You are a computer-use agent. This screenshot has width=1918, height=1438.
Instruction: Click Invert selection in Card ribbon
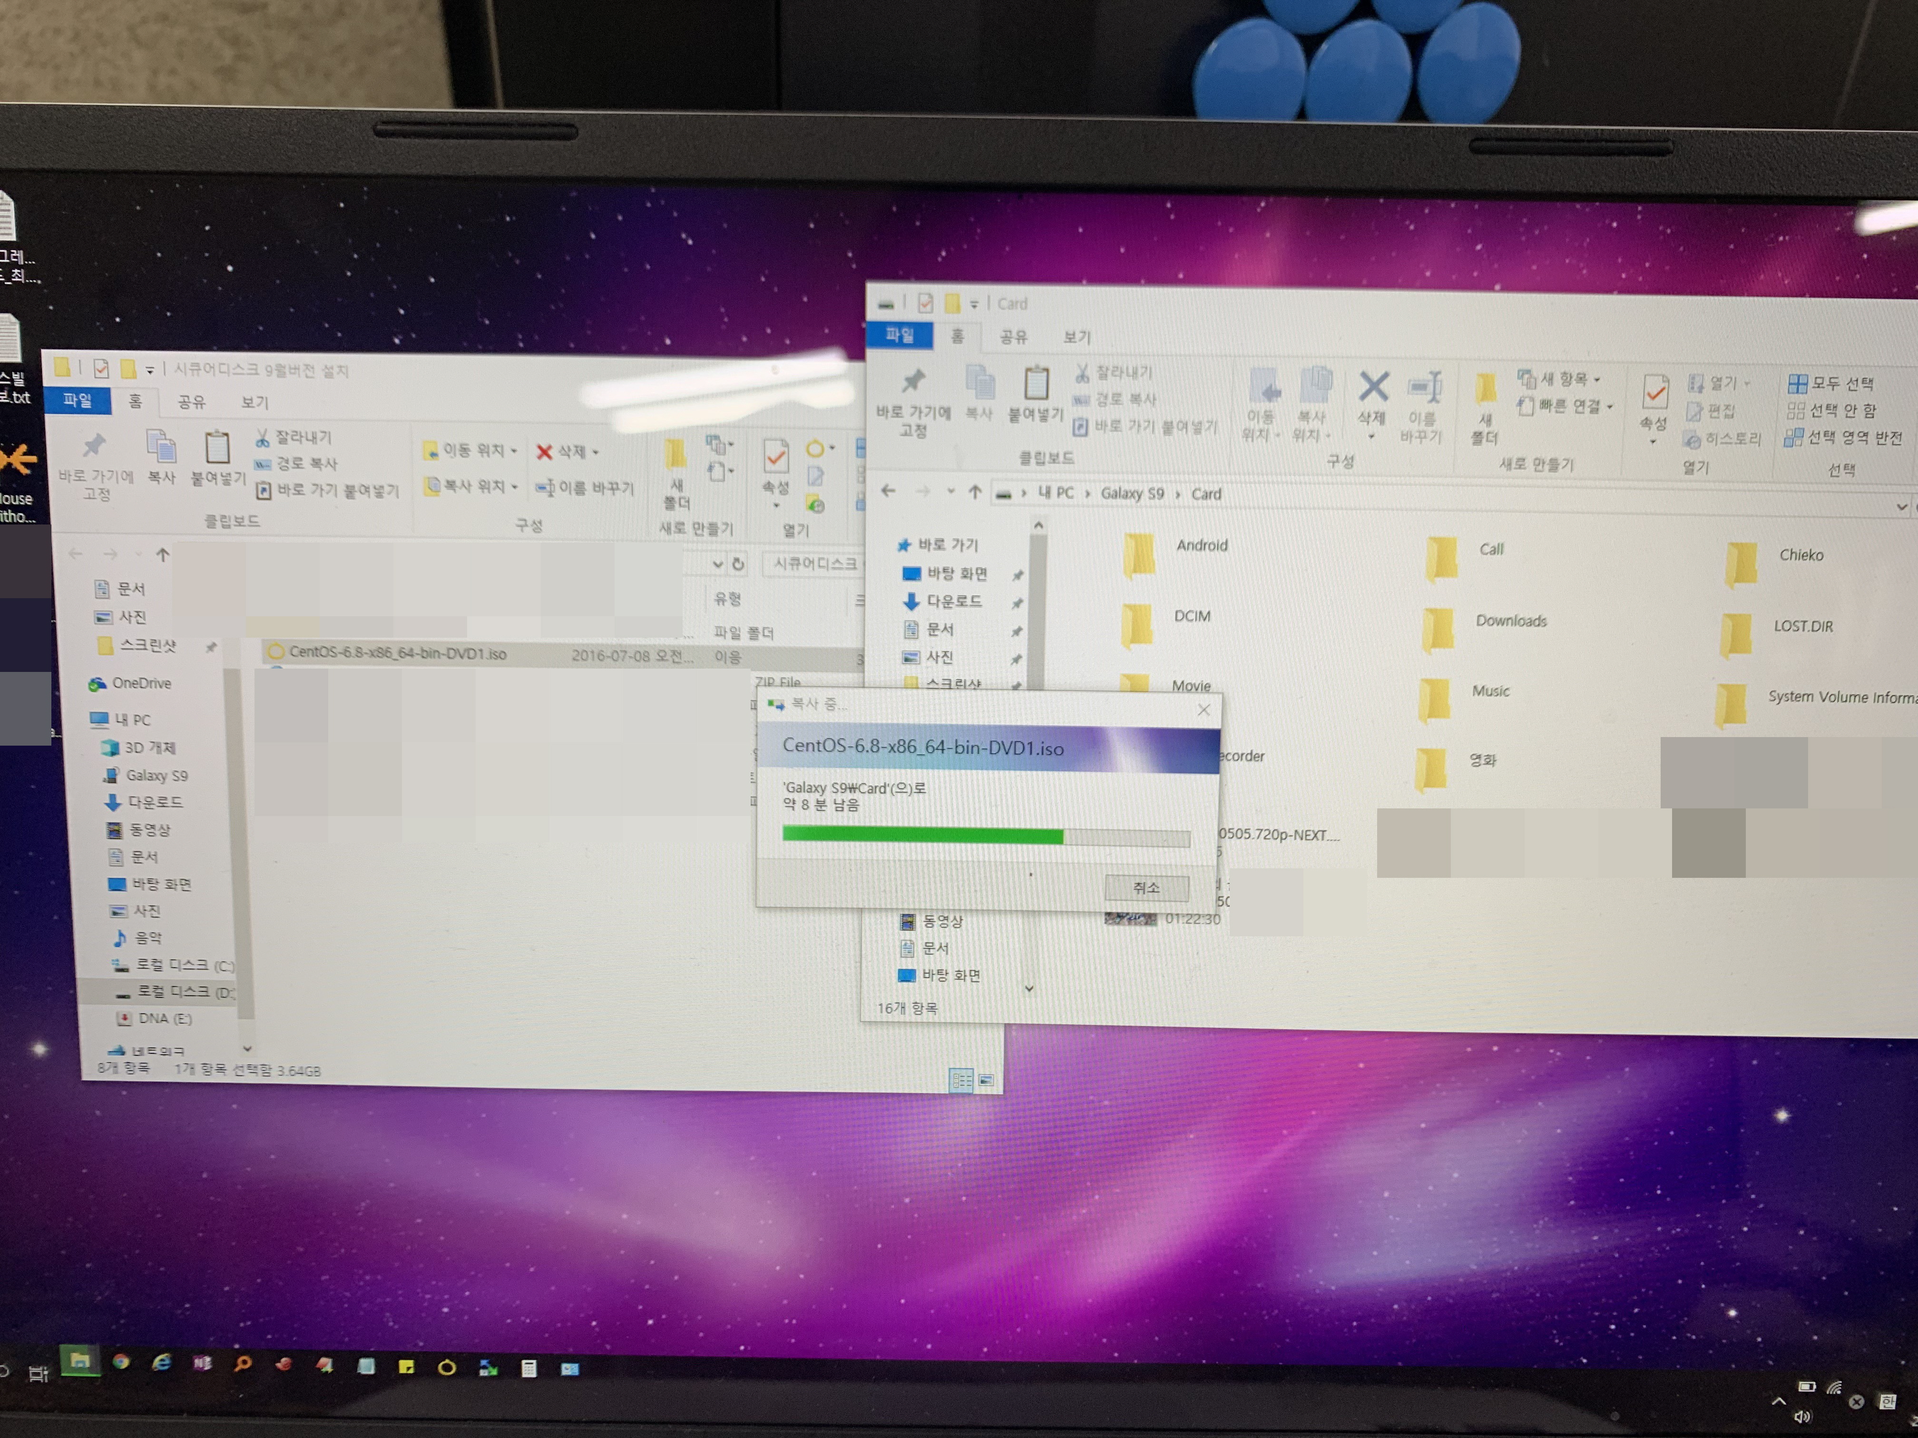[x=1842, y=437]
